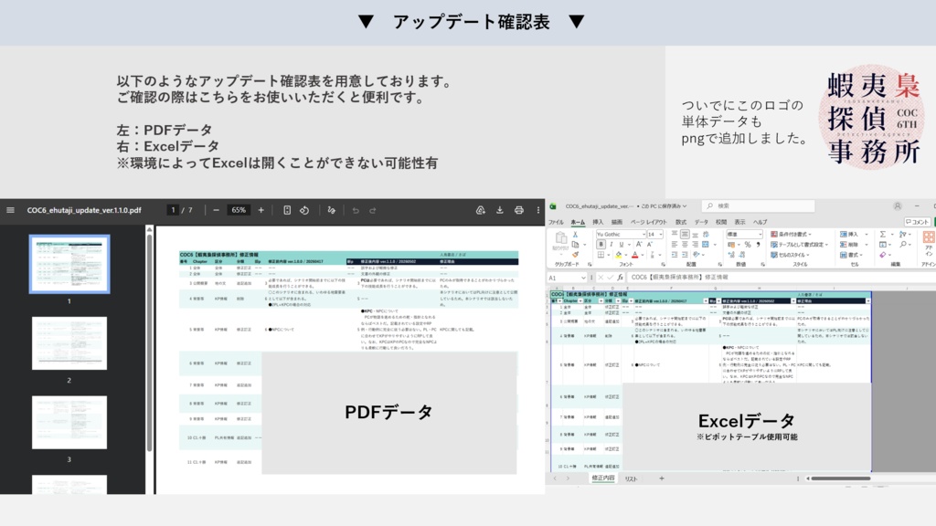Switch to the 修正内容 sheet tab
Image resolution: width=936 pixels, height=526 pixels.
[x=603, y=479]
